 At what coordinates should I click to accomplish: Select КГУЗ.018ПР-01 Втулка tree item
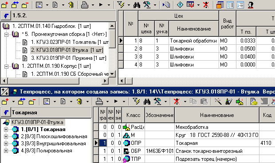[67, 50]
